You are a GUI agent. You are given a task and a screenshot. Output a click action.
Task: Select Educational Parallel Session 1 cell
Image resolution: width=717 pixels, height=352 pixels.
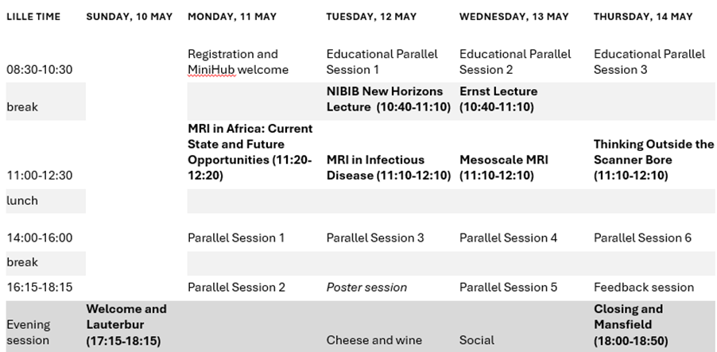click(x=382, y=62)
